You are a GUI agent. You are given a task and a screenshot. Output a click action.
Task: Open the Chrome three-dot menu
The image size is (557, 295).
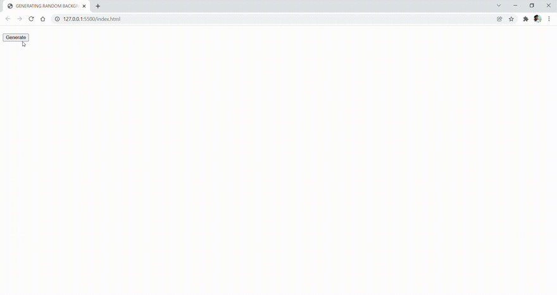pyautogui.click(x=549, y=19)
